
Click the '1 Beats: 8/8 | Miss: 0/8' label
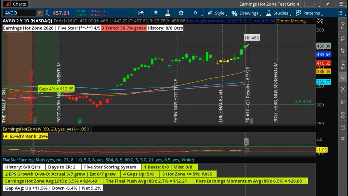coord(170,167)
